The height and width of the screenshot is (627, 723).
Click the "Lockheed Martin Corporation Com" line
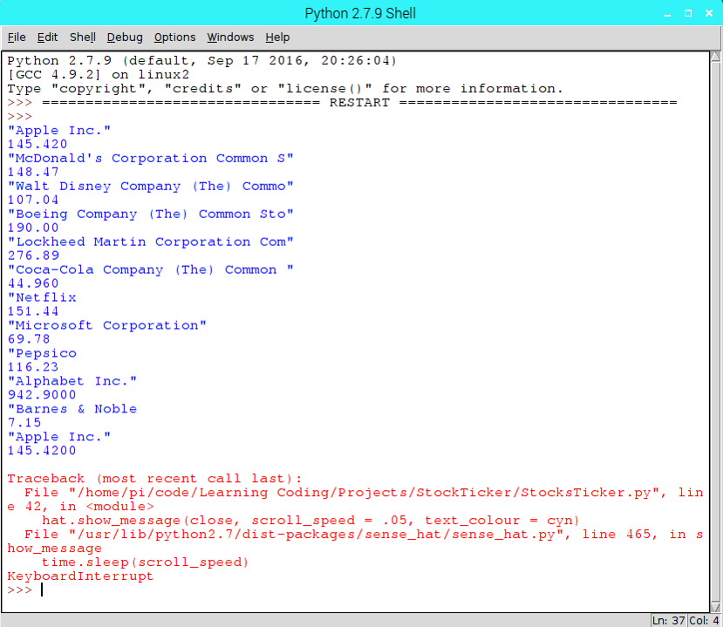[150, 242]
